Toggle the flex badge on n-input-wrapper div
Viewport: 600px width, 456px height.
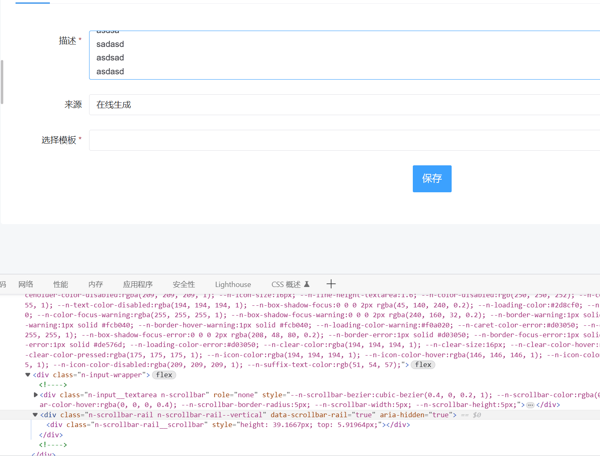[x=163, y=375]
